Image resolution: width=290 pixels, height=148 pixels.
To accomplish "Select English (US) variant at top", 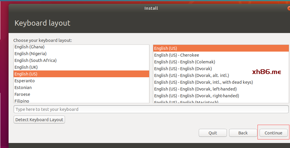I will pyautogui.click(x=166, y=48).
